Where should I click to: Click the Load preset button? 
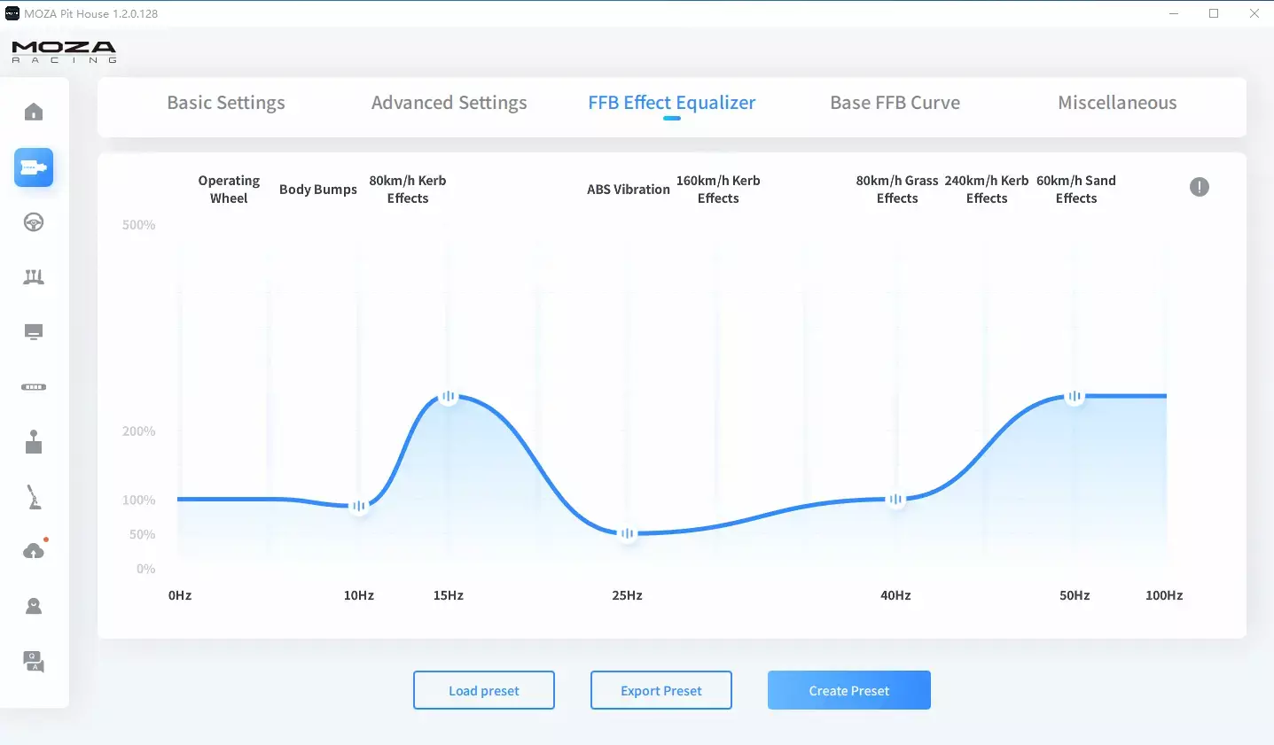pyautogui.click(x=484, y=690)
